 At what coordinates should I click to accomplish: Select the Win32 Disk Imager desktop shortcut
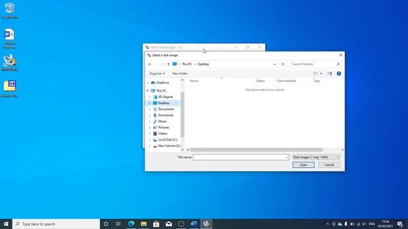[x=10, y=62]
